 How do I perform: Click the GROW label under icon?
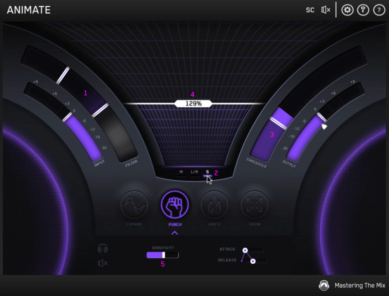(255, 224)
